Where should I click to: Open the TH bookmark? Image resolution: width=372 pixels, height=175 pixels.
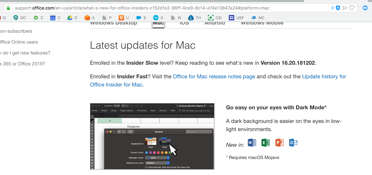click(x=194, y=18)
